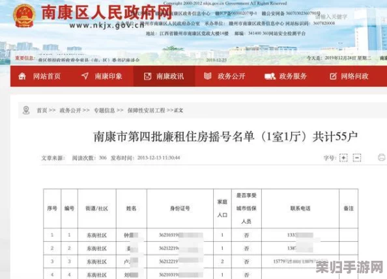The width and height of the screenshot is (387, 279).
Task: Go to 首页 in breadcrumb
Action: (42, 110)
